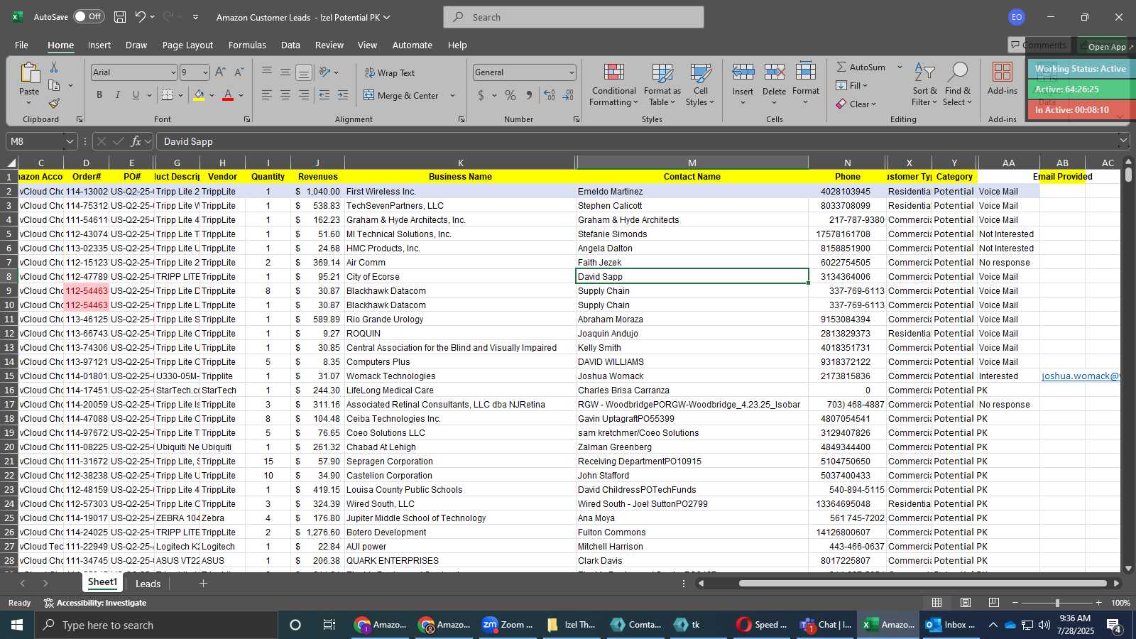Switch to Page Layout view in status bar
1136x639 pixels.
tap(966, 603)
